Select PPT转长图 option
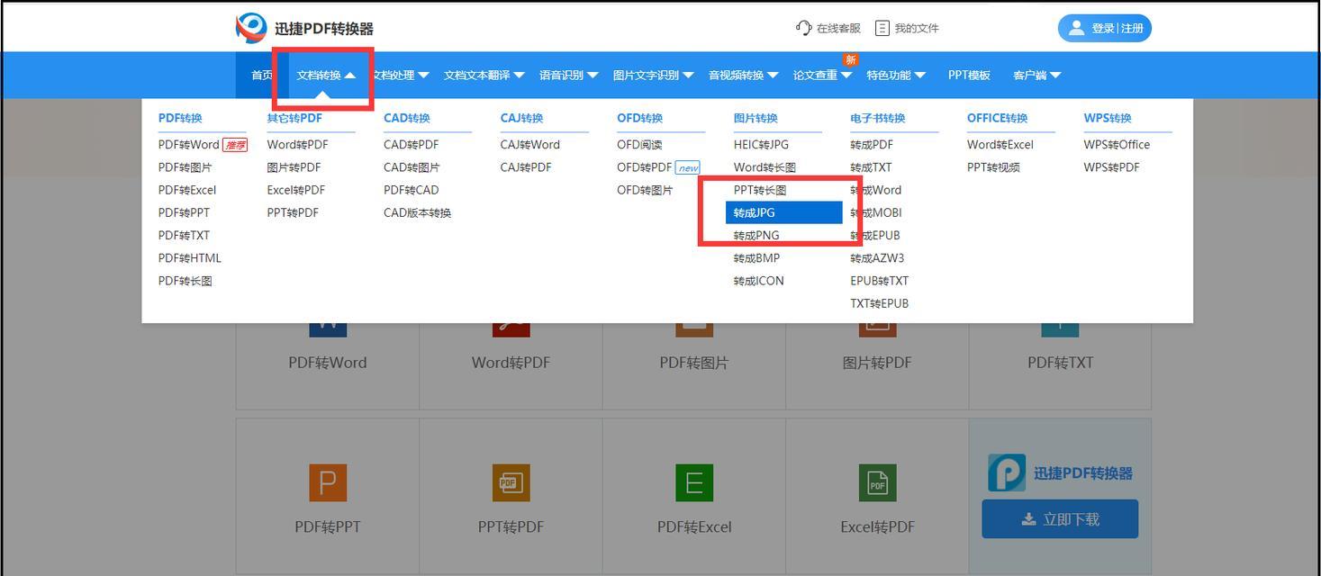This screenshot has width=1321, height=576. pos(761,190)
